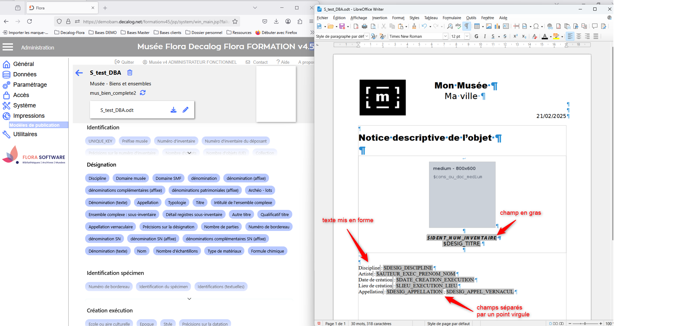Print the document from Writer toolbar
The height and width of the screenshot is (326, 680).
pos(364,27)
